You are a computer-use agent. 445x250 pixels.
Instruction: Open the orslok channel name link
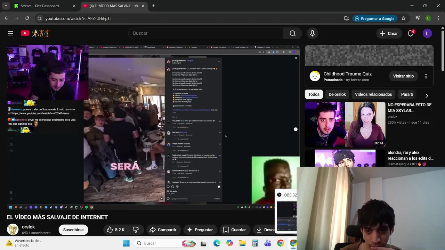click(x=29, y=227)
